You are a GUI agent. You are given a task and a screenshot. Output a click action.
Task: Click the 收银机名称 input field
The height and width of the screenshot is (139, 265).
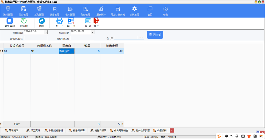click(x=82, y=39)
